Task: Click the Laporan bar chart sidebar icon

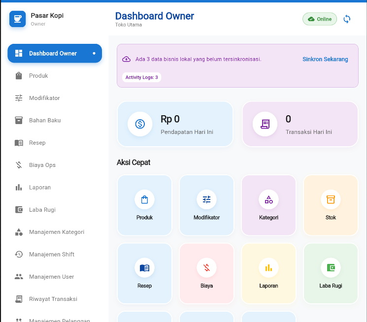Action: 19,188
